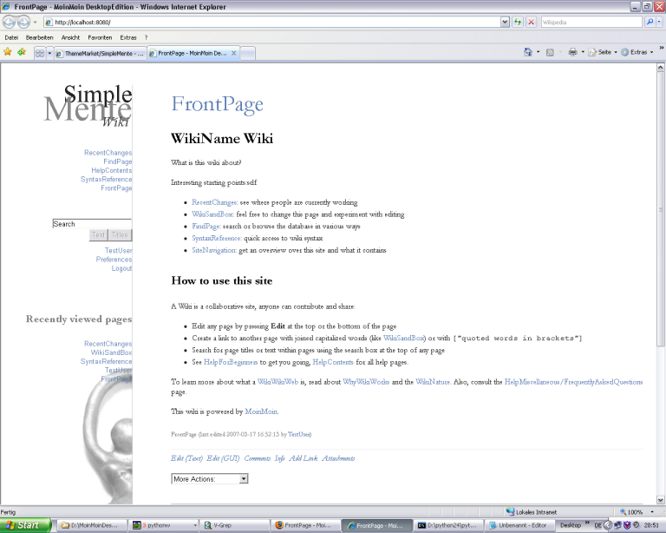Click the Edit (GUI) link
The height and width of the screenshot is (533, 666).
pos(224,458)
